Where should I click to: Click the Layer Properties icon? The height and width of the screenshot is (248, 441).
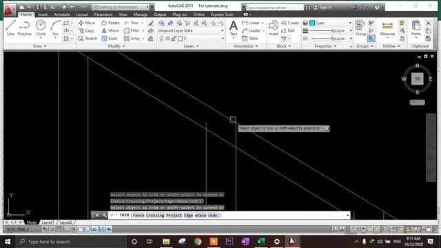(x=161, y=23)
